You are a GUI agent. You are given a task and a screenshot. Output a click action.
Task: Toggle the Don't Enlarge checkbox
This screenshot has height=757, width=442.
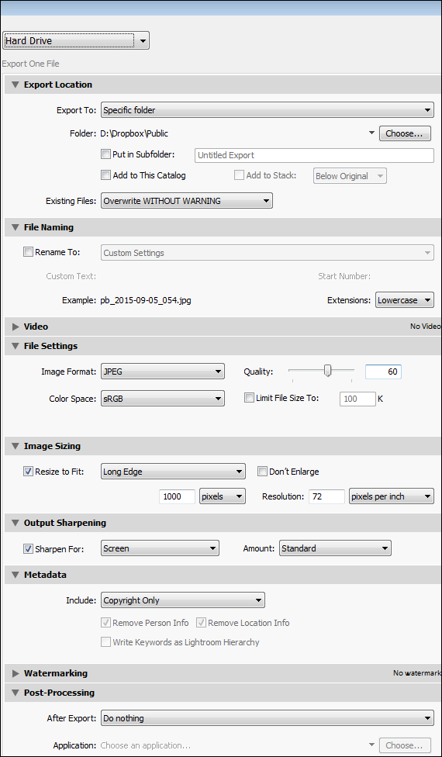click(x=262, y=472)
